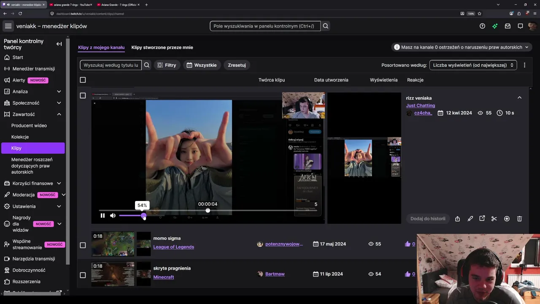Submit the clip title search

click(147, 65)
